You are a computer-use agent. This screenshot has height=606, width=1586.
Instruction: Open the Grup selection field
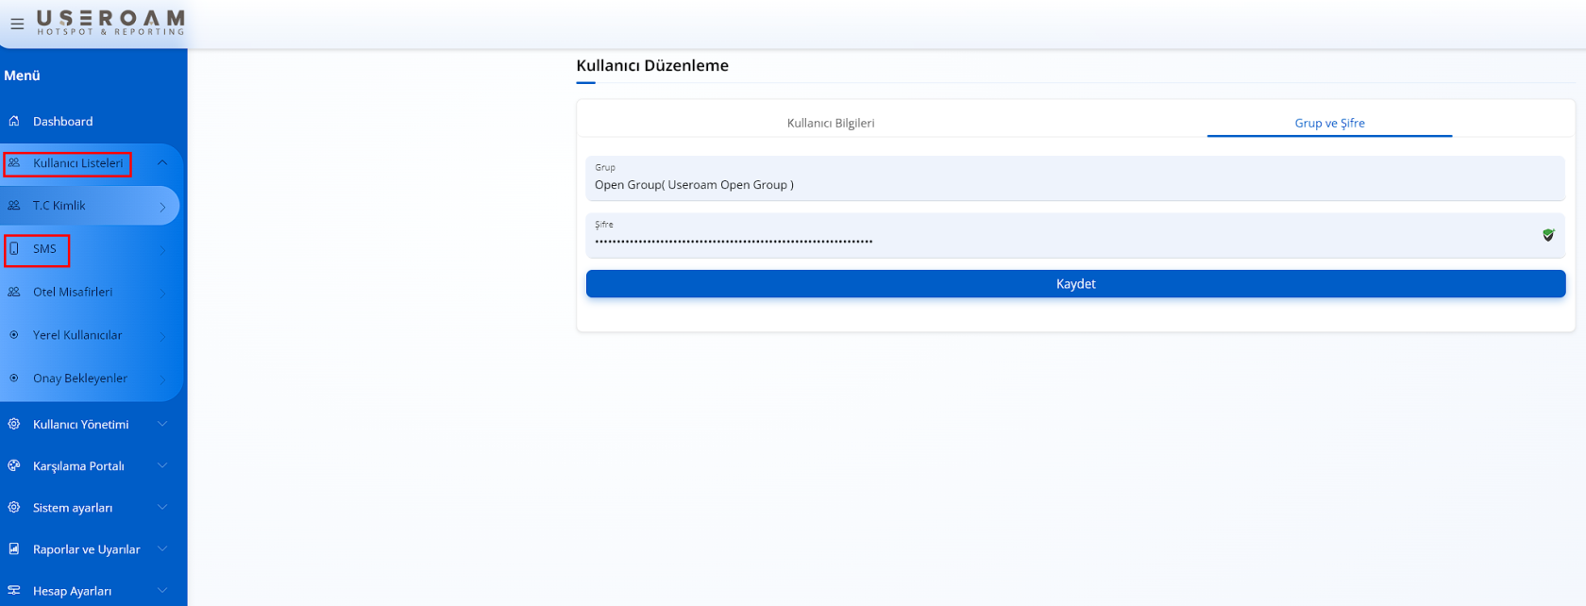tap(1074, 179)
